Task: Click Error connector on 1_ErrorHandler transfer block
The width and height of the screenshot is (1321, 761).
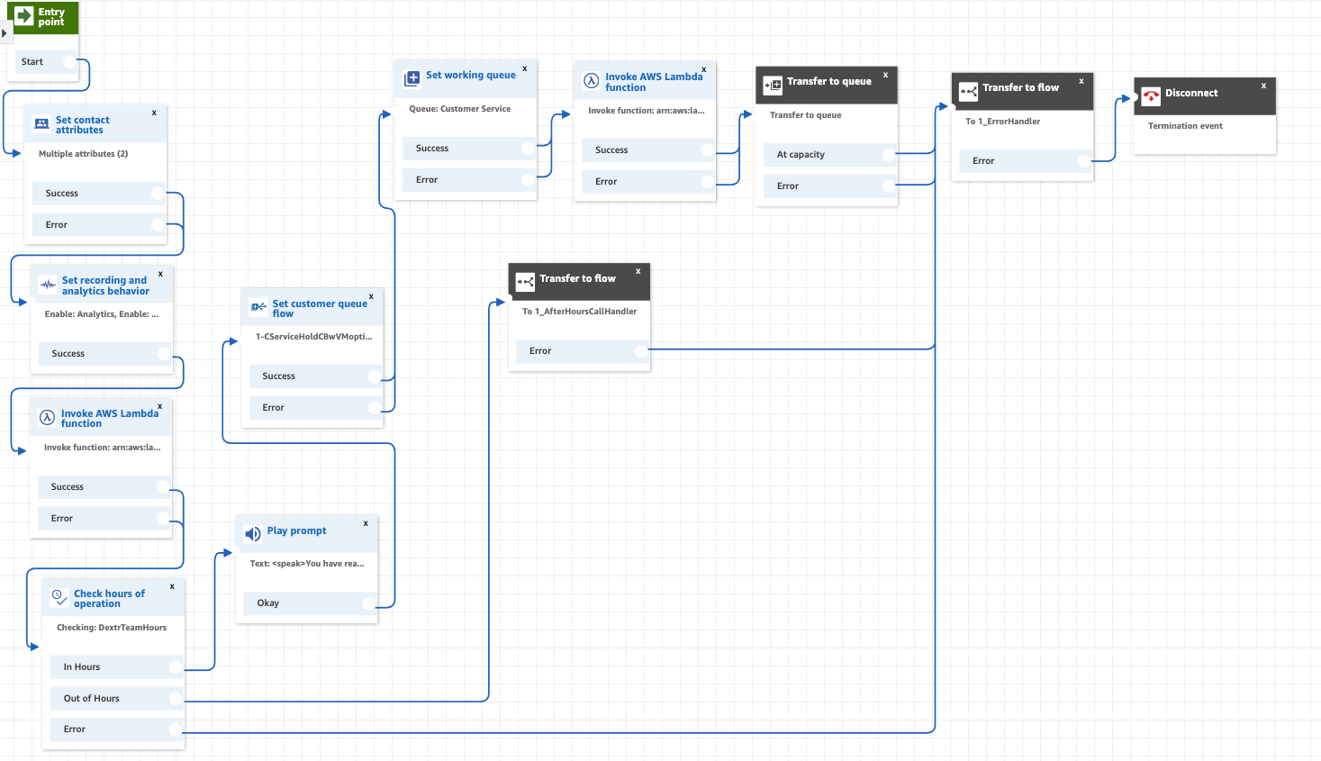Action: click(x=1085, y=161)
